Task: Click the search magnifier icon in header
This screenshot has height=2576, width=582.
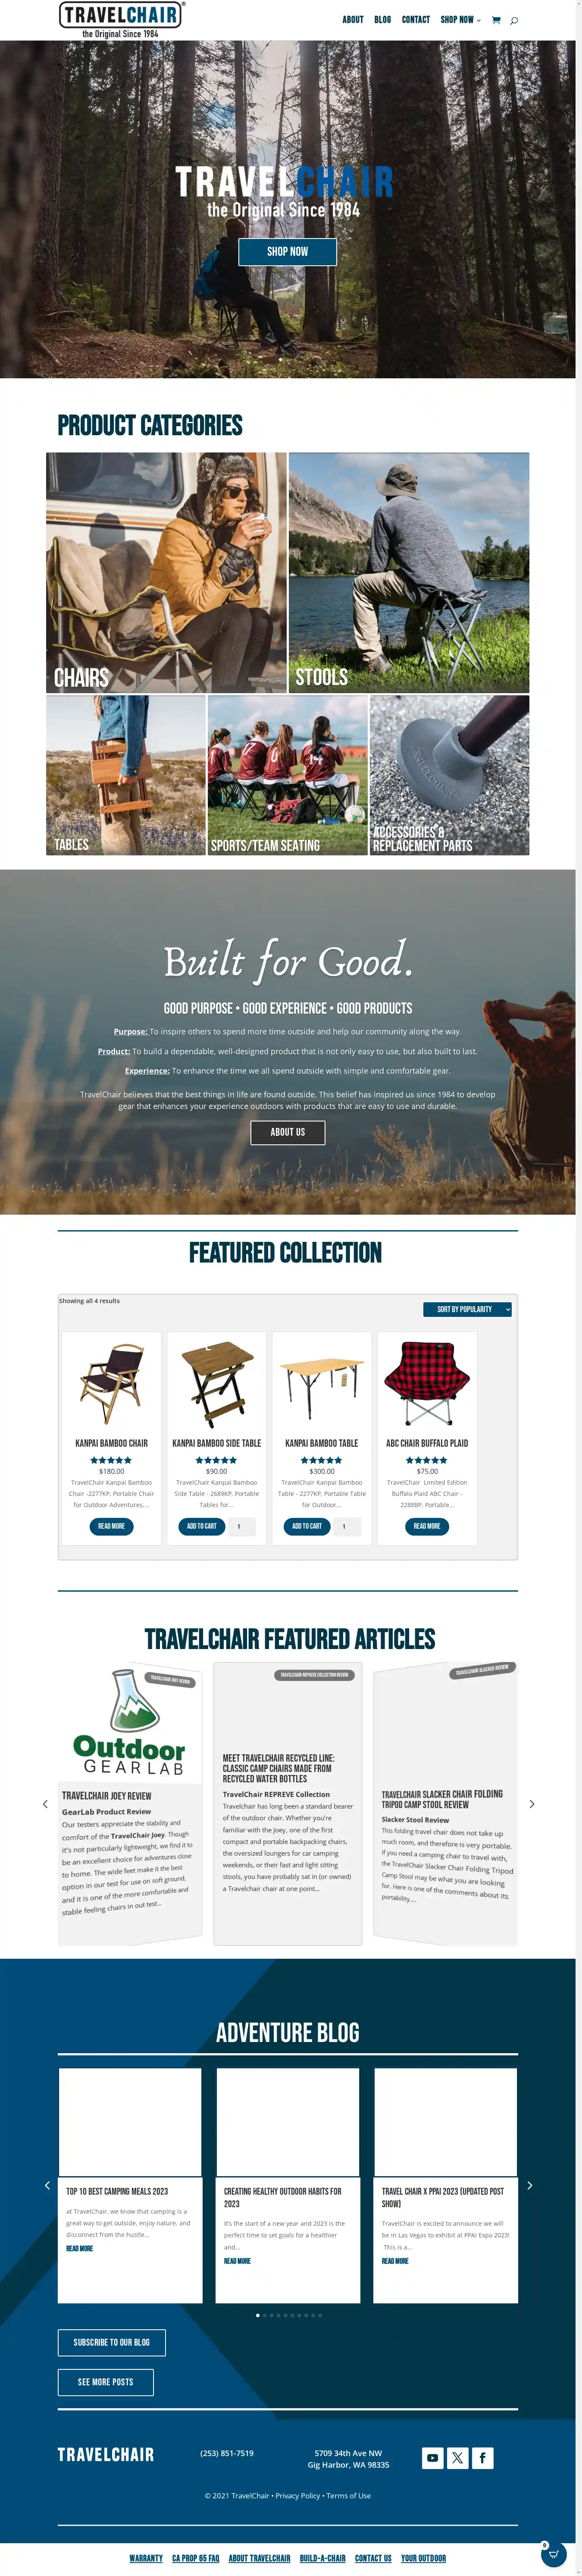Action: coord(514,20)
